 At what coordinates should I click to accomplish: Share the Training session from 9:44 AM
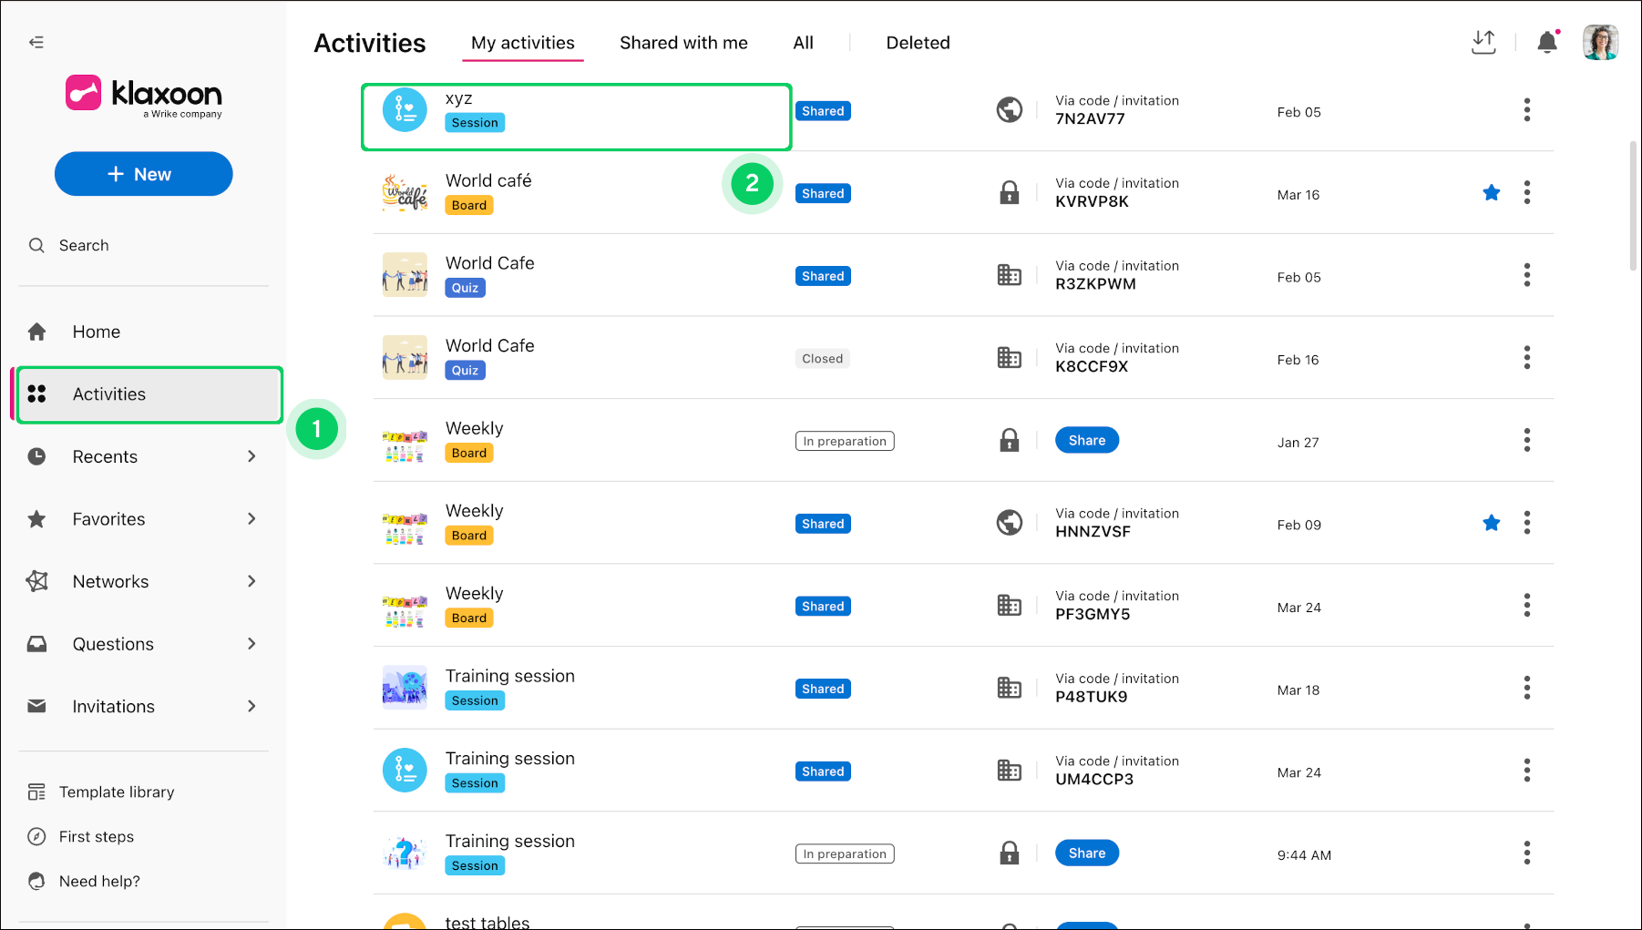(x=1087, y=853)
